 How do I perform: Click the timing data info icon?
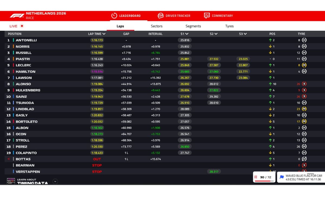[x=11, y=181]
